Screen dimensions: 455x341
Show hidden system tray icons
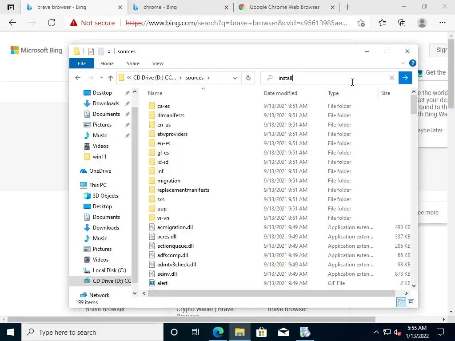point(376,332)
